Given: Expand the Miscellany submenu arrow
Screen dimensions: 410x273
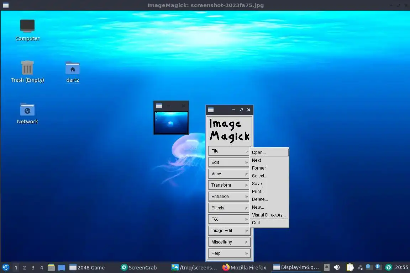Looking at the screenshot, I should coord(246,242).
